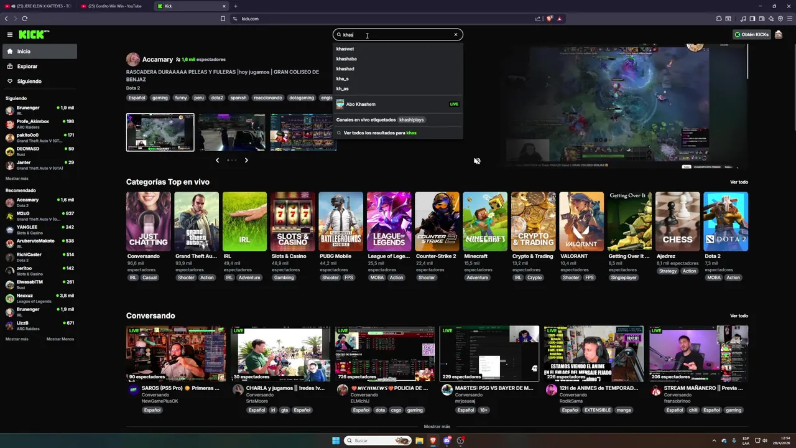Open Brave Rewards triangle icon
The width and height of the screenshot is (796, 448).
560,19
